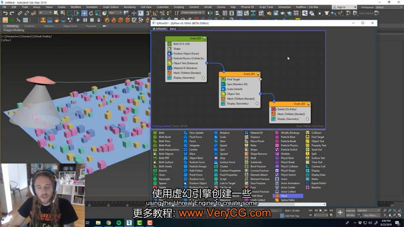Toggle Set Key mode
The width and height of the screenshot is (404, 227).
point(350,216)
